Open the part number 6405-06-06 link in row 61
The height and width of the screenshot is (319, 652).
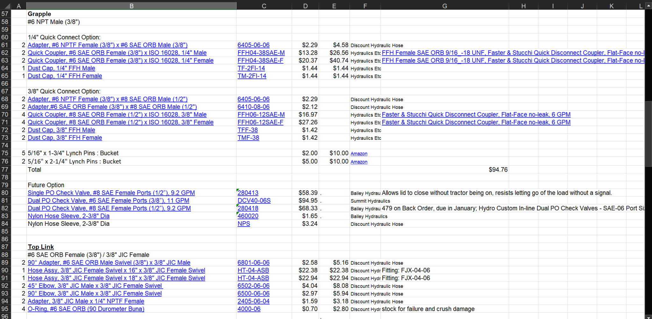[253, 45]
